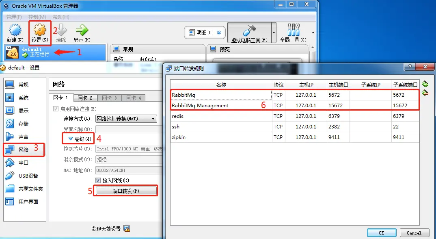Click the invalid settings warning icon

click(127, 229)
